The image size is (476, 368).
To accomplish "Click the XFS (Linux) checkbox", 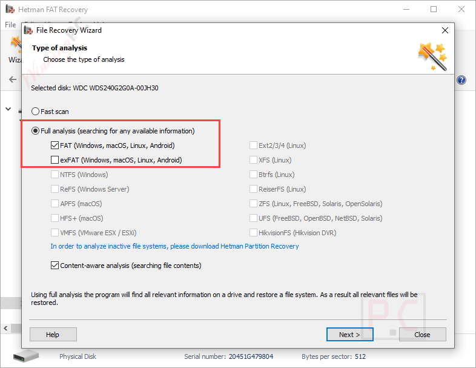I will 254,160.
